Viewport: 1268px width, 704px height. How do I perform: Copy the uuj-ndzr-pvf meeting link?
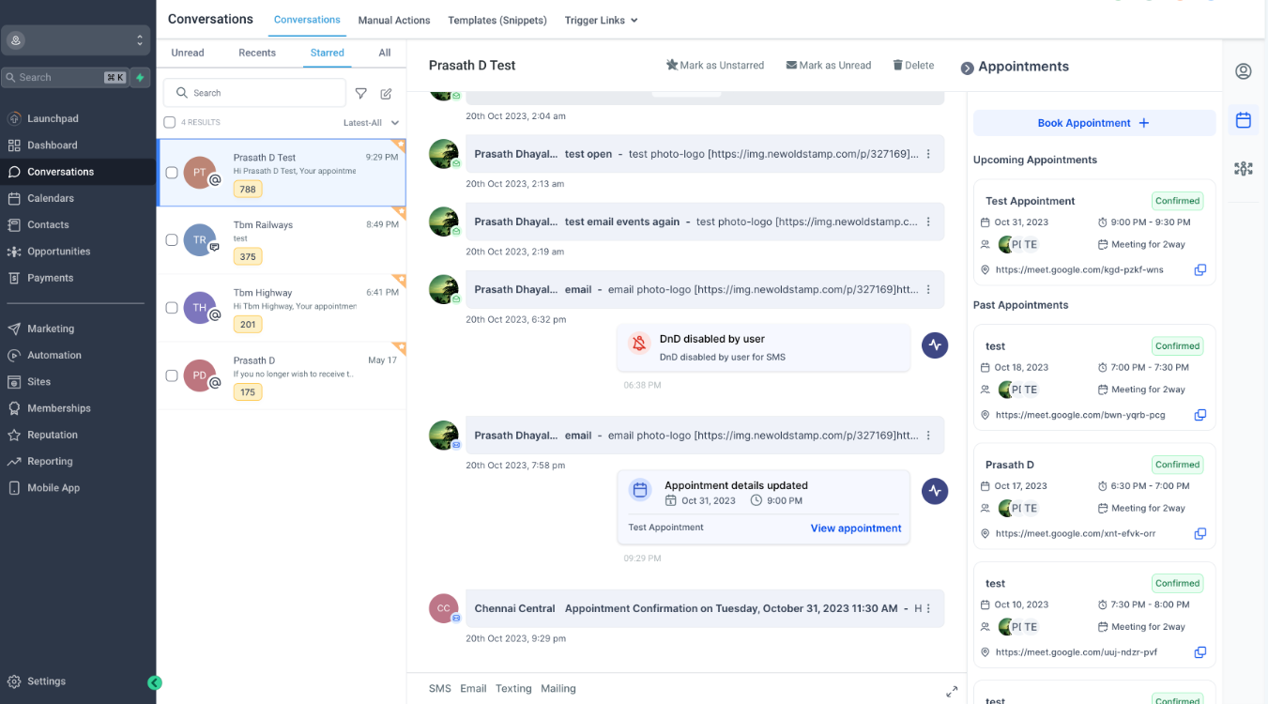pyautogui.click(x=1199, y=652)
